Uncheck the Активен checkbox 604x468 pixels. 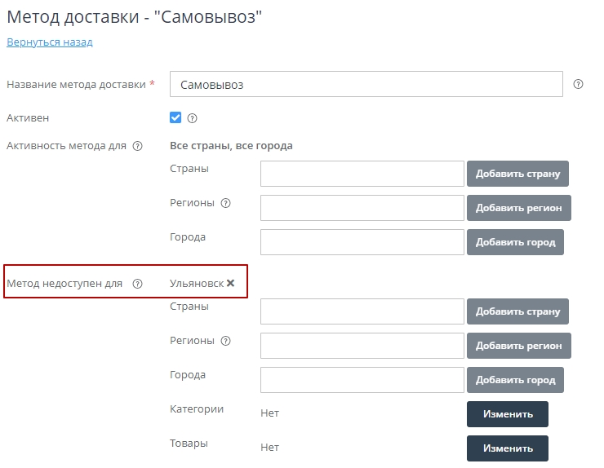tap(175, 117)
